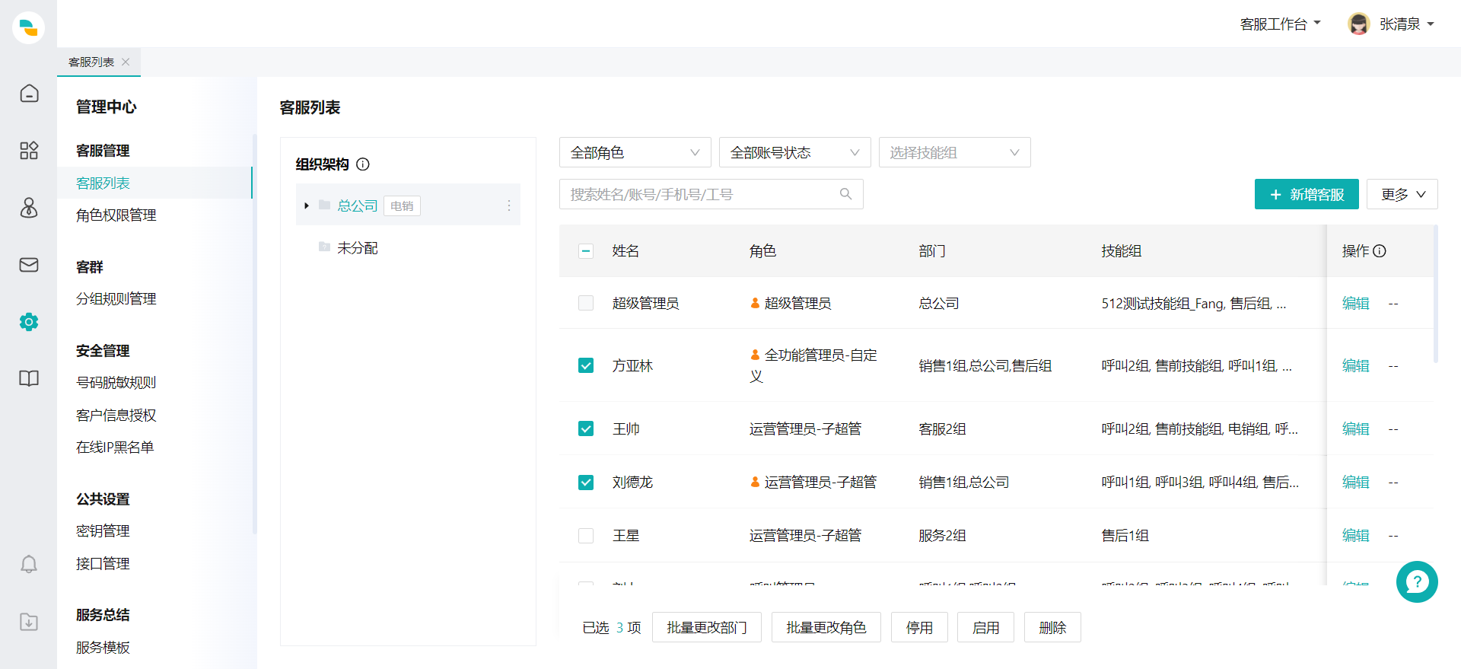1461x669 pixels.
Task: Open 号码脱敏规则 in the menu
Action: [116, 383]
